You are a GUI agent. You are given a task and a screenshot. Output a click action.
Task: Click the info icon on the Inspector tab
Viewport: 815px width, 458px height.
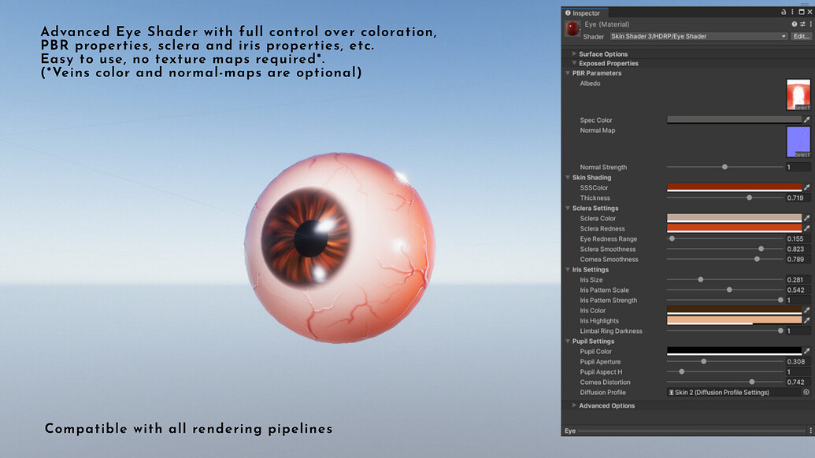568,13
